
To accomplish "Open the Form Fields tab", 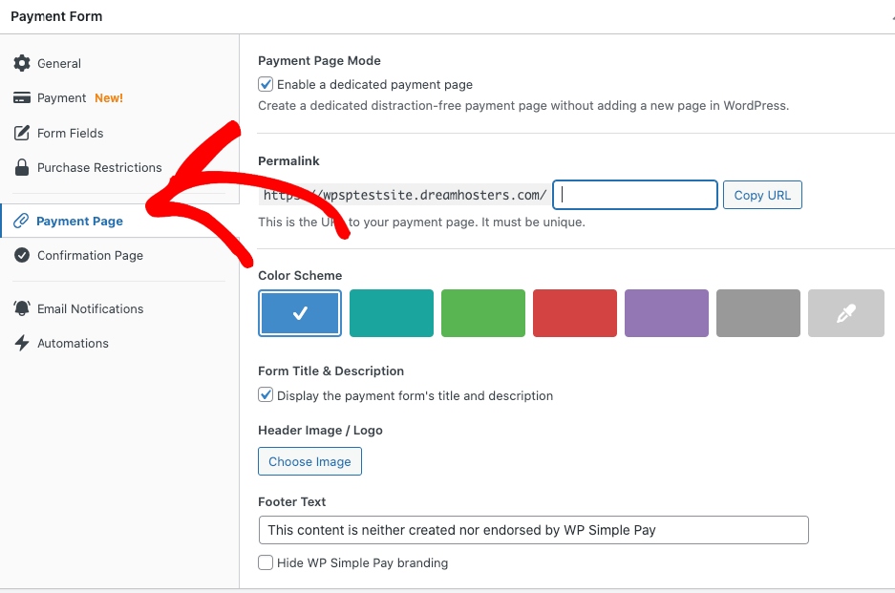I will point(70,133).
